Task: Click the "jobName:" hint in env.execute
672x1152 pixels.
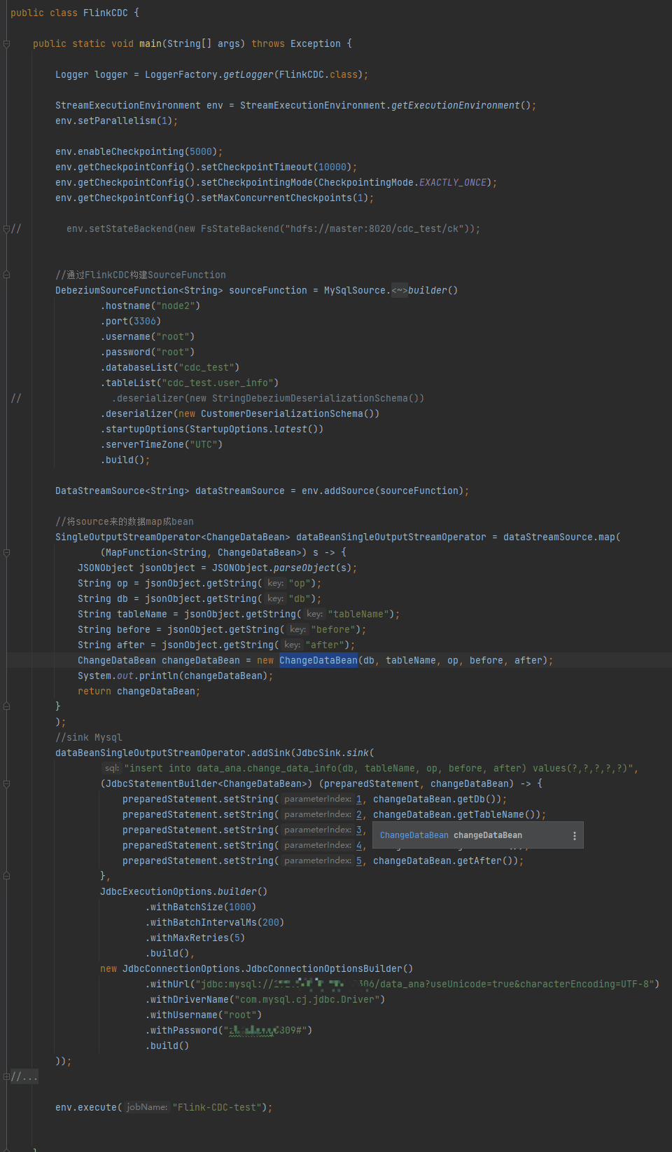Action: click(x=147, y=1107)
